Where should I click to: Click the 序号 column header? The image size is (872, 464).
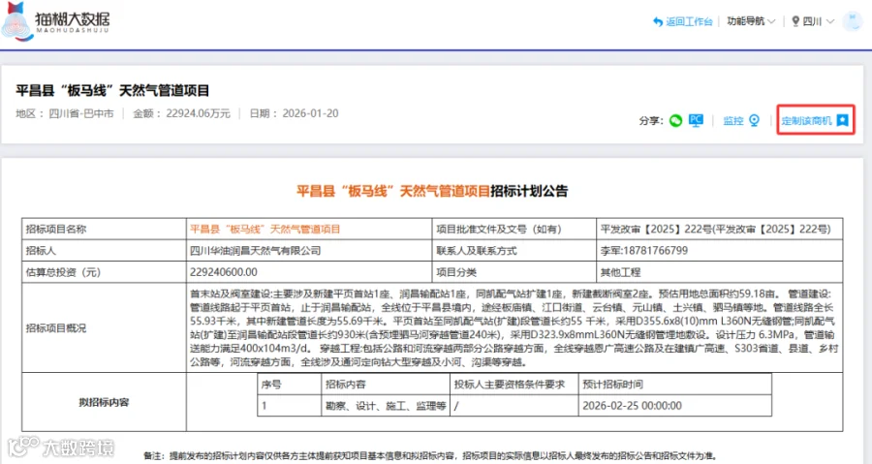coord(271,384)
